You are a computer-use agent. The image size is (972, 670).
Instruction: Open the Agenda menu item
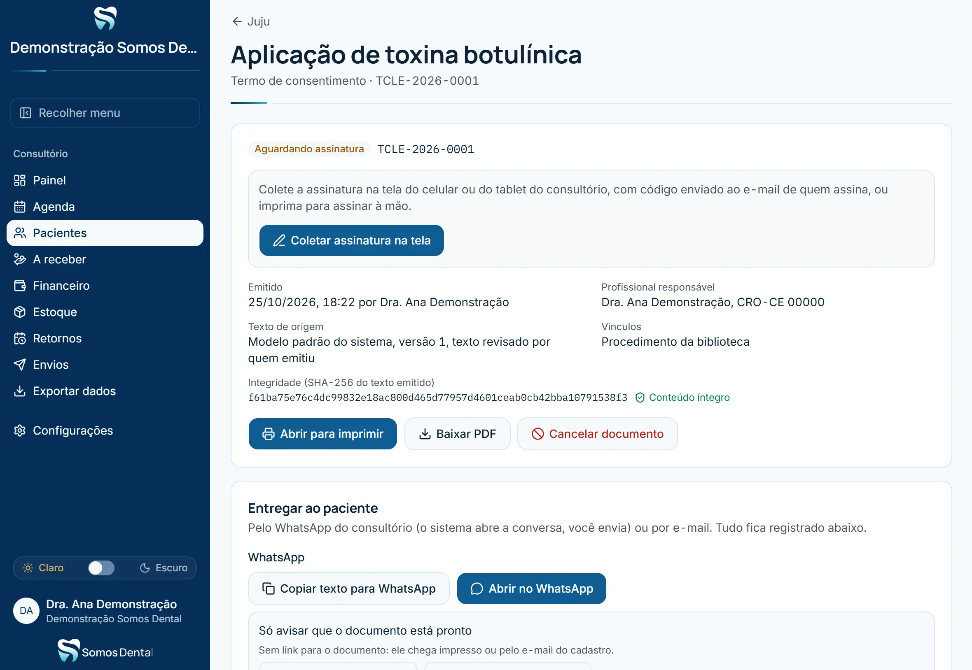[105, 207]
